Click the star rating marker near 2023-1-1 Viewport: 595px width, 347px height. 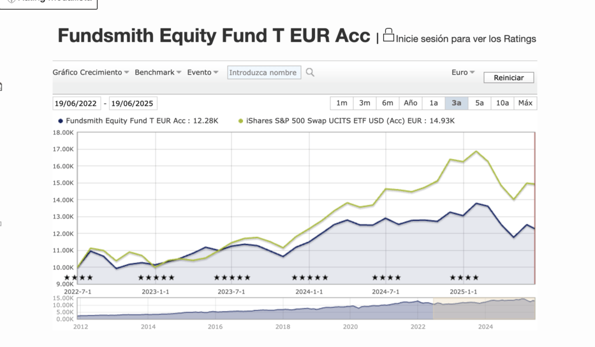156,278
